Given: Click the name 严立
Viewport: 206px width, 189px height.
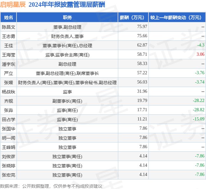Looking at the screenshot, I should [x=9, y=73].
